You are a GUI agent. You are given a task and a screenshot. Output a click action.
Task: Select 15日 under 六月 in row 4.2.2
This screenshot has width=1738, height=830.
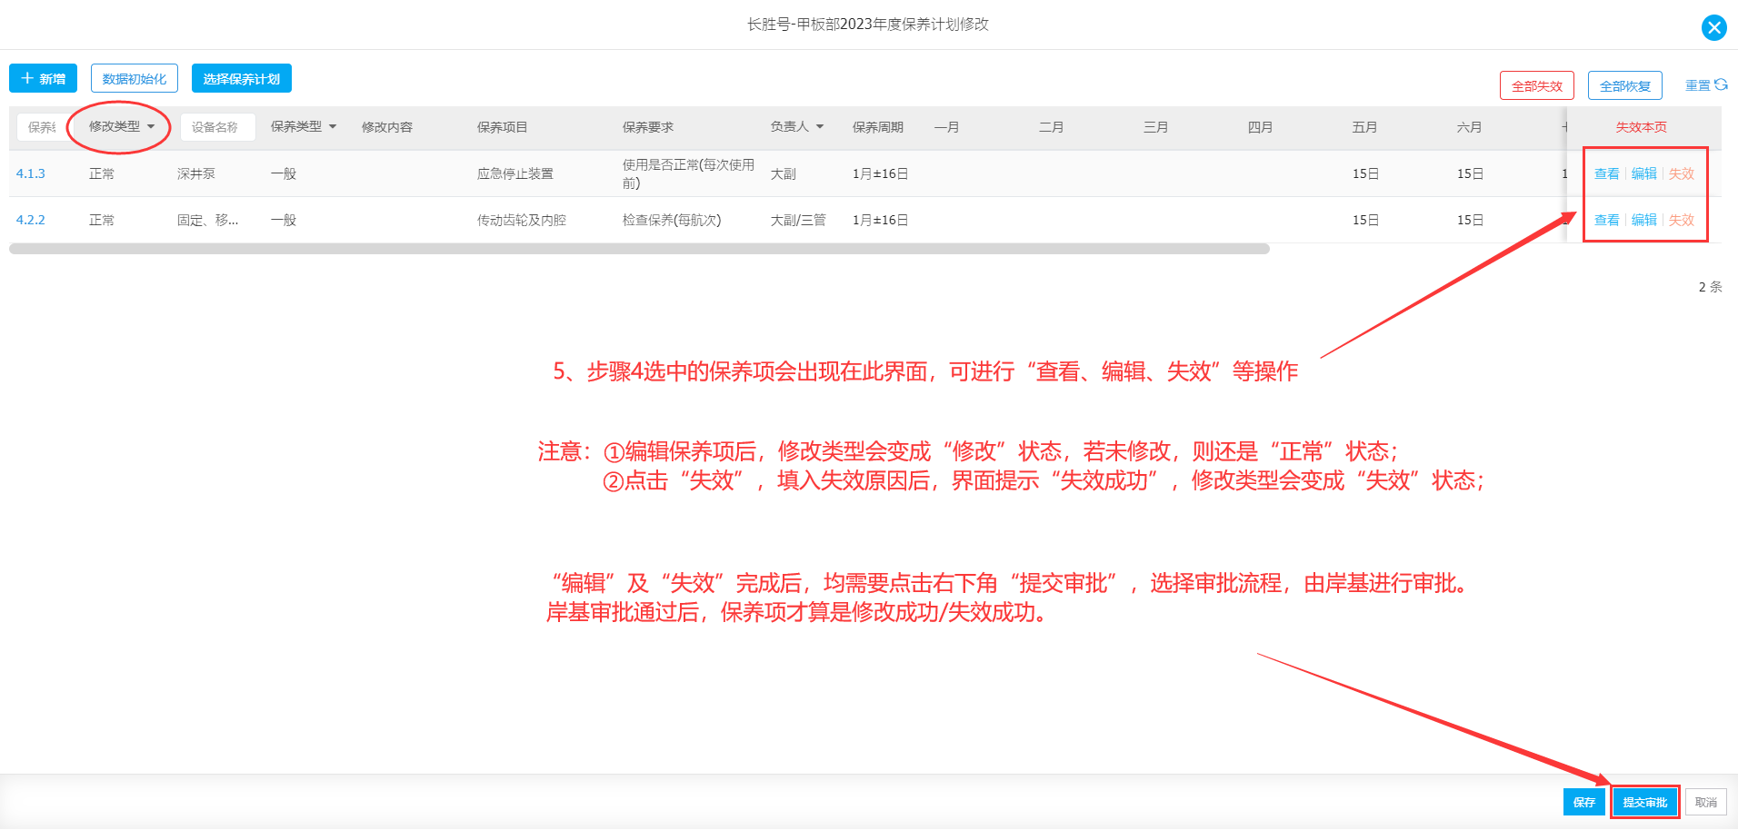[1470, 220]
